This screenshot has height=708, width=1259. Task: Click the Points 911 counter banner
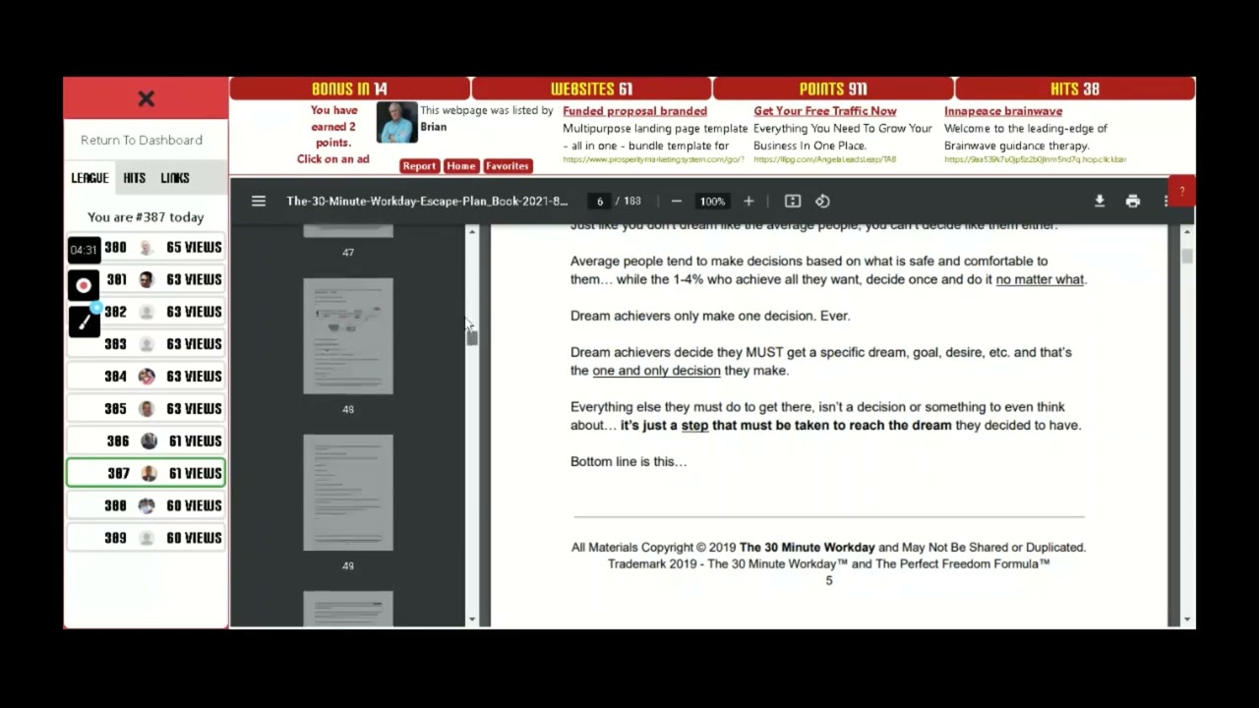(x=833, y=88)
